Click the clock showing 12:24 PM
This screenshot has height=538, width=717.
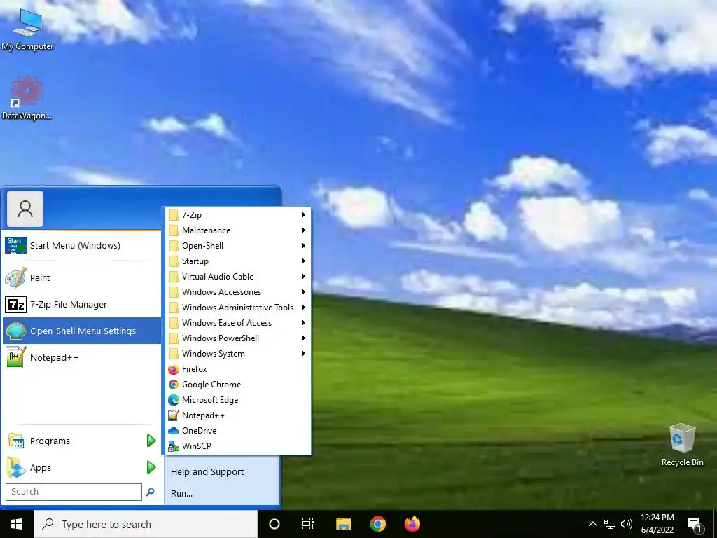(657, 518)
